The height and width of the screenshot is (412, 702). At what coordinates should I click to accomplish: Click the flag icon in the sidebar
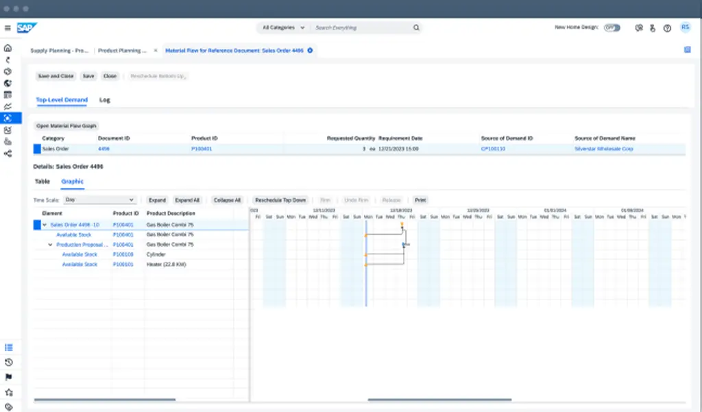coord(8,377)
